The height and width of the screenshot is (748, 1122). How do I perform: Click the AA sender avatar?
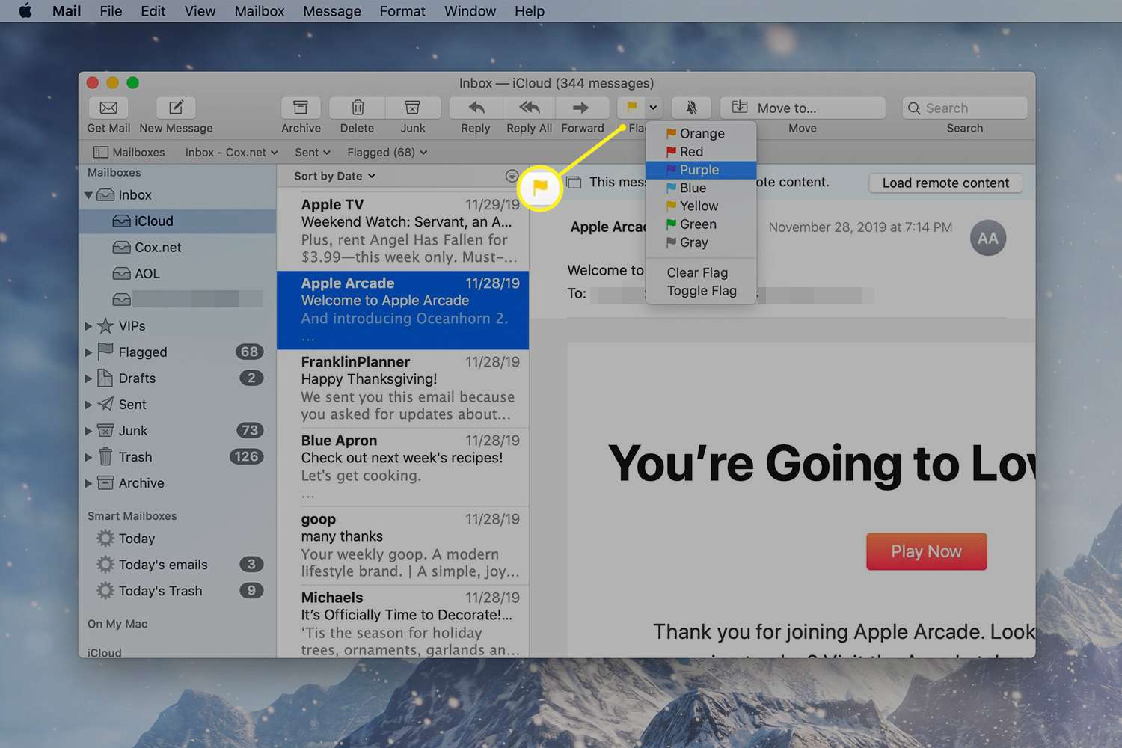point(987,239)
